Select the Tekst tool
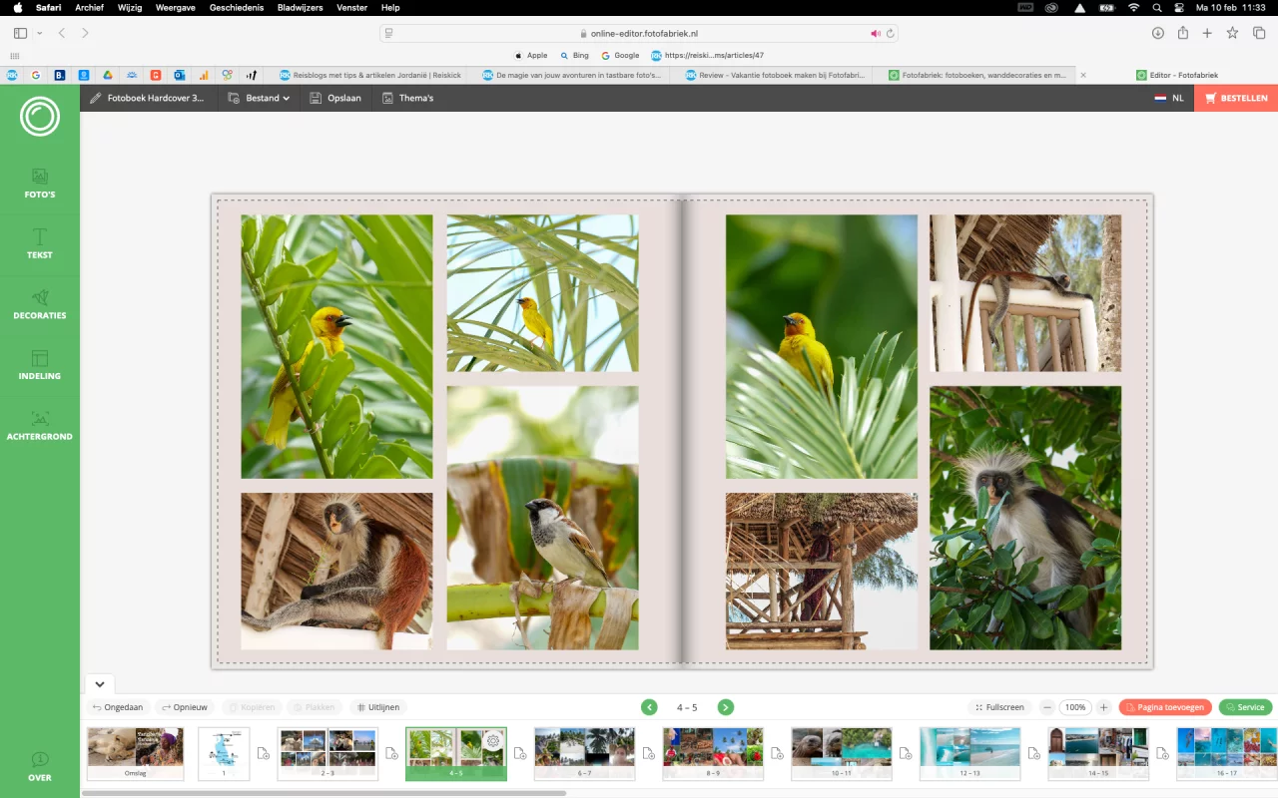Image resolution: width=1278 pixels, height=798 pixels. 40,243
